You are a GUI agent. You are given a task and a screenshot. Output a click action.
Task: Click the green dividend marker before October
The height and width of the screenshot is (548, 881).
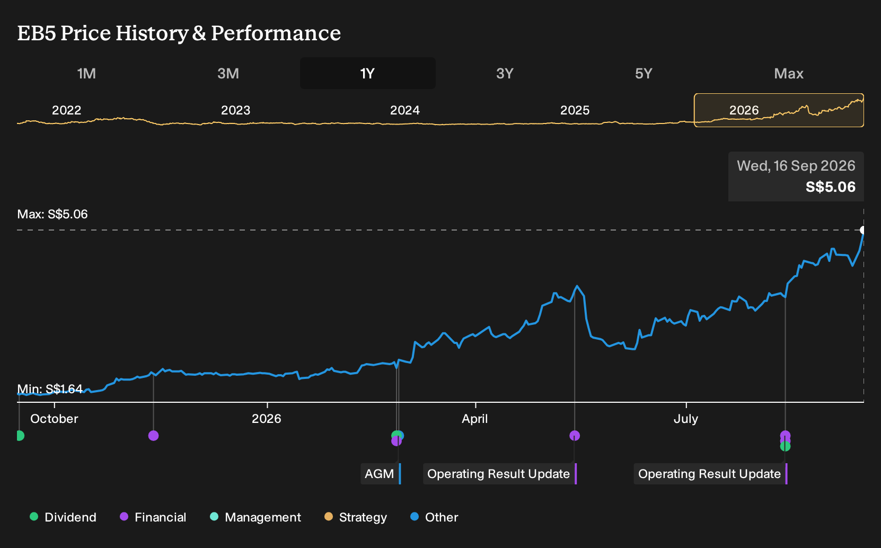click(20, 436)
